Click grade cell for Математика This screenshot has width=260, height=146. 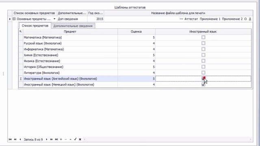pos(136,37)
